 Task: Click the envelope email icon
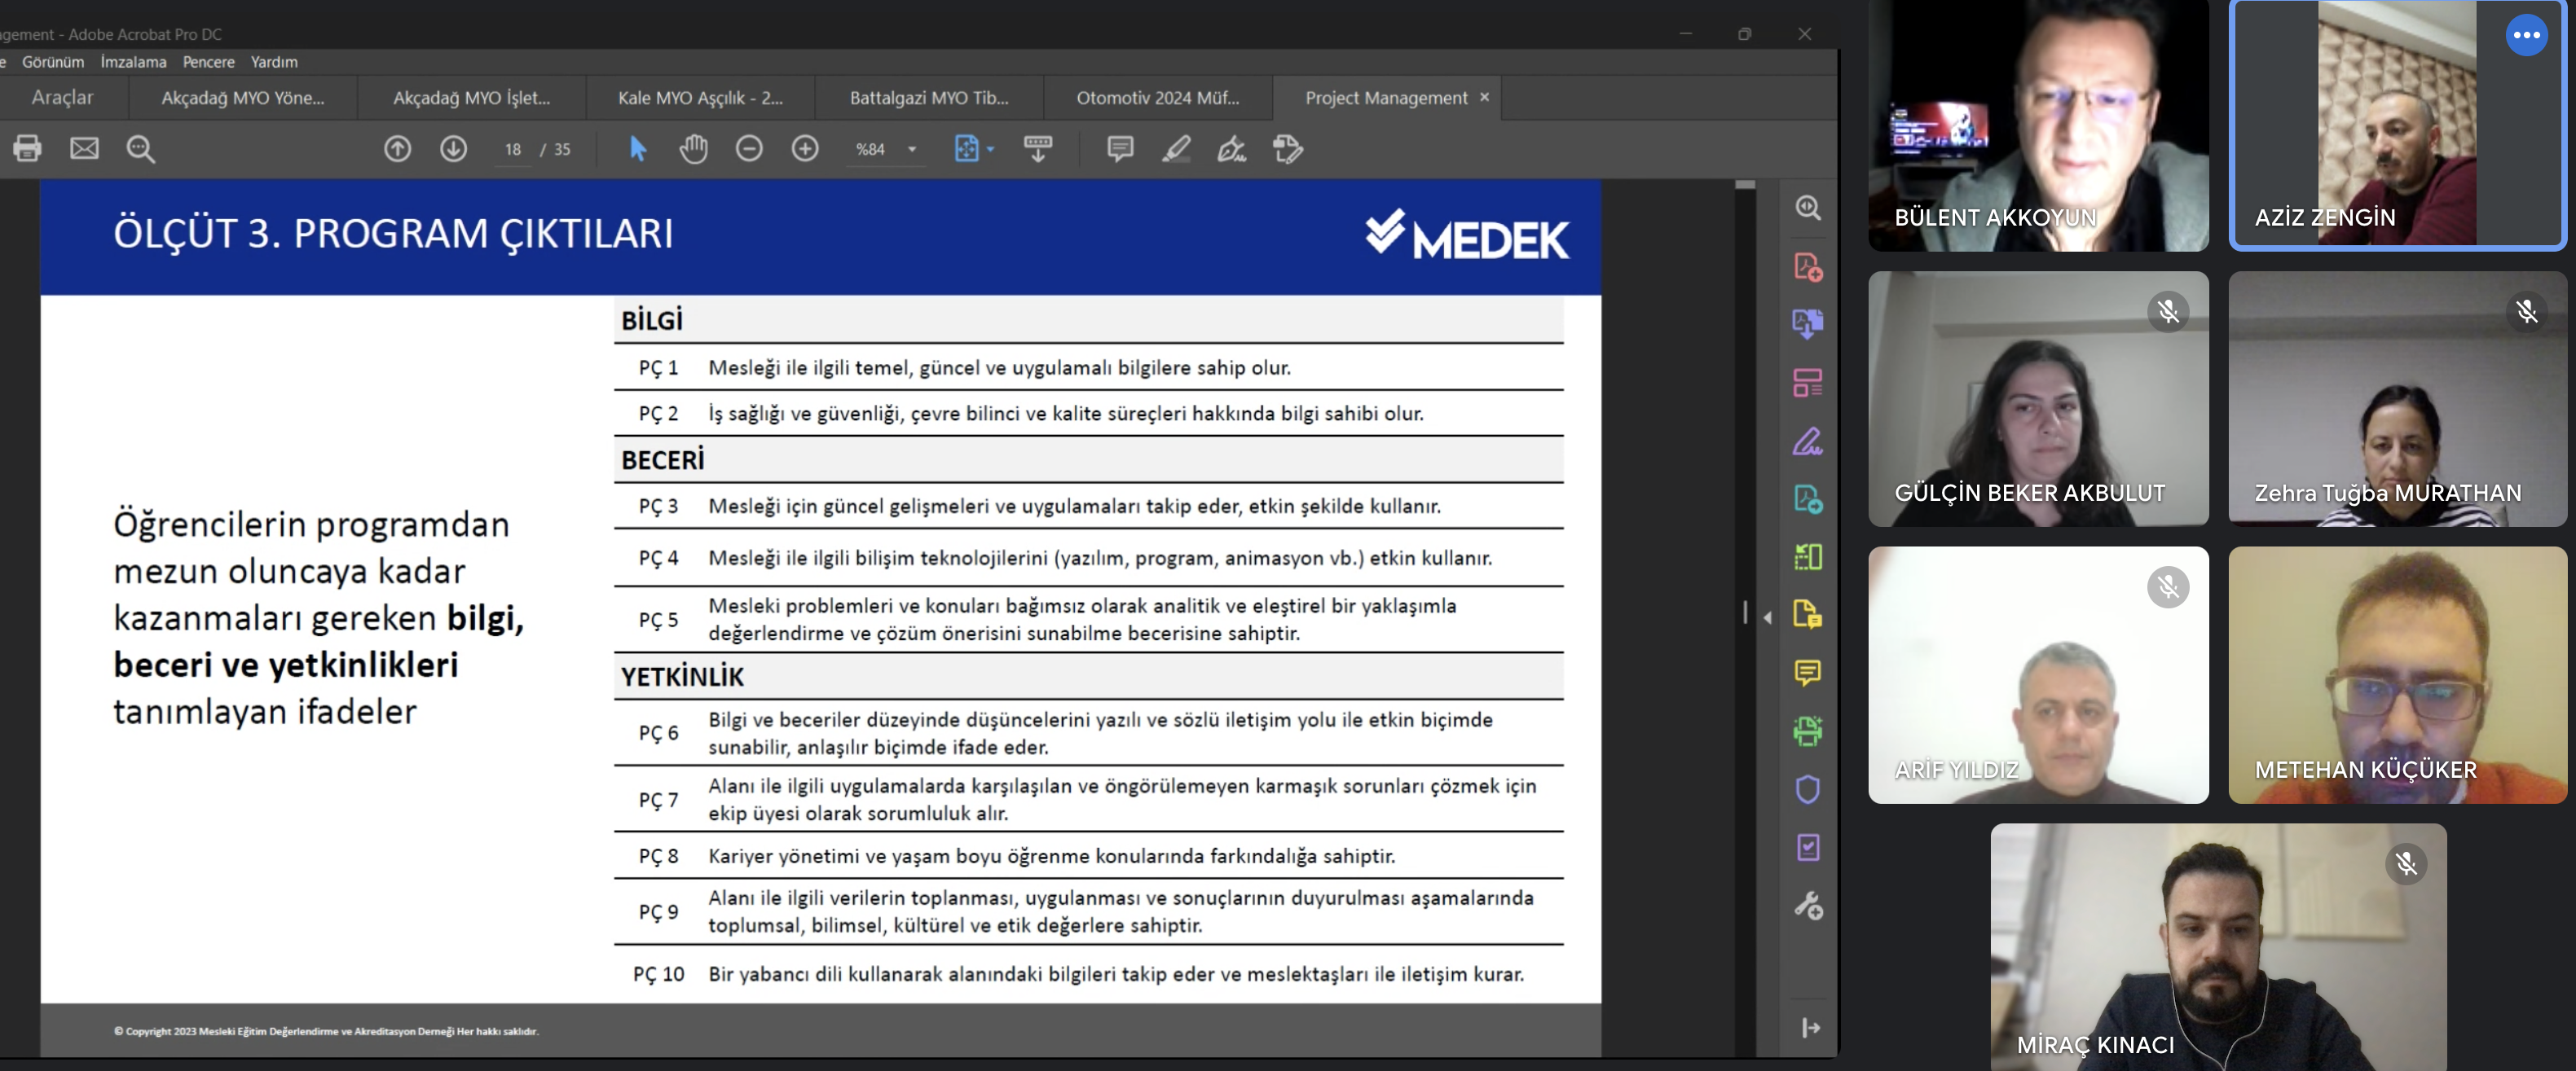84,149
